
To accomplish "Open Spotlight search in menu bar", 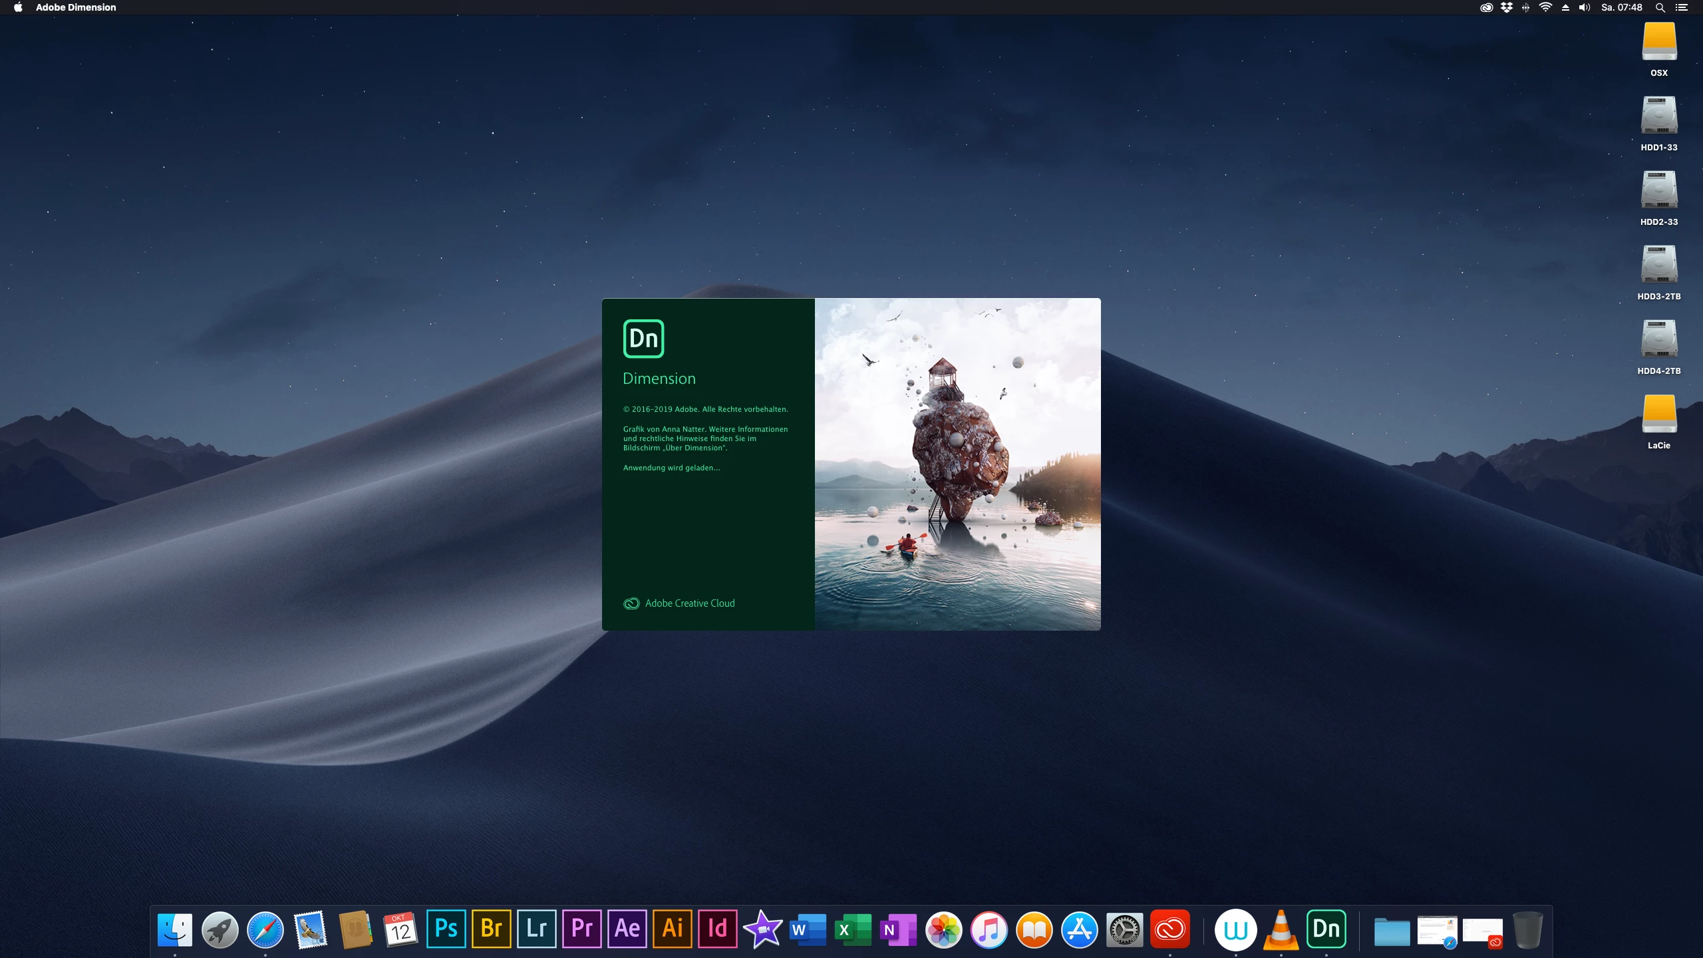I will [1660, 7].
